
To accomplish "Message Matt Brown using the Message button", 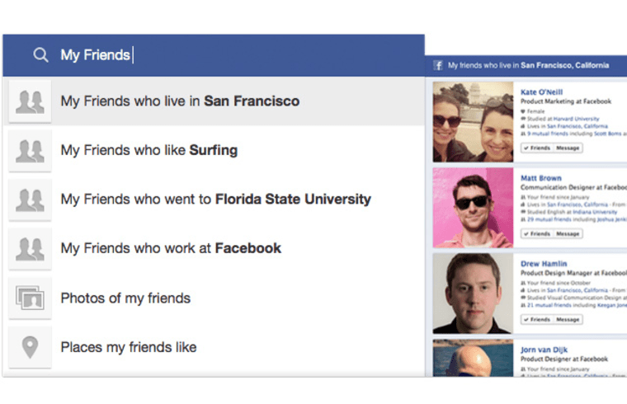I will (568, 234).
